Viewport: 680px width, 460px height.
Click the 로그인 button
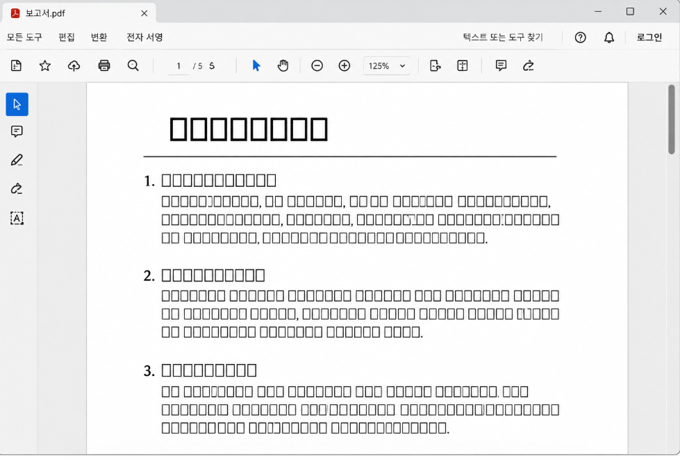pyautogui.click(x=649, y=38)
